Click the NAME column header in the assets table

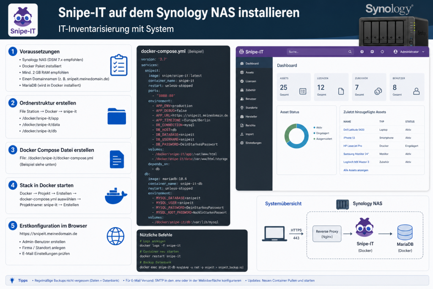347,121
